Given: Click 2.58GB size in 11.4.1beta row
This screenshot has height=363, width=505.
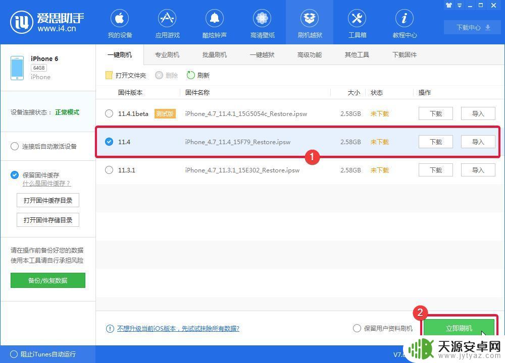Looking at the screenshot, I should click(350, 113).
